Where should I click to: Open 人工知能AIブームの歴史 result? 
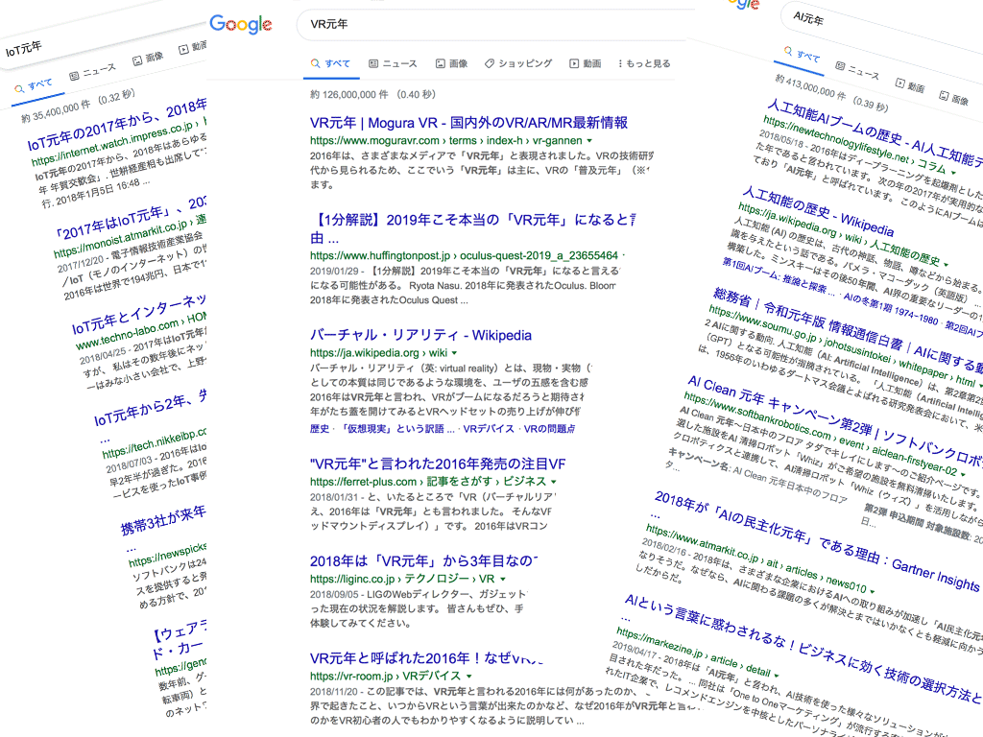pos(875,132)
